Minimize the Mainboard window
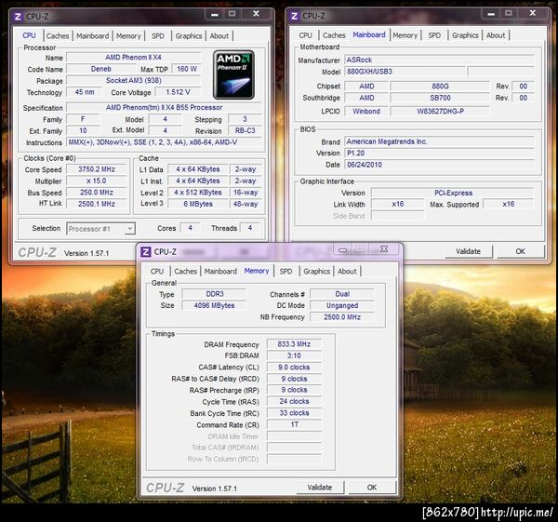This screenshot has height=522, width=558. [x=491, y=14]
